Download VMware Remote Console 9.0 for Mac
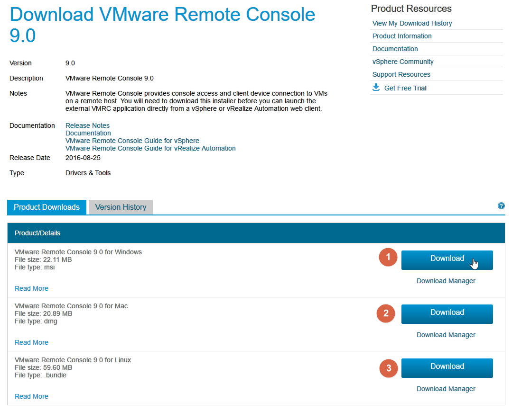Screen dimensions: 512x411 [447, 314]
